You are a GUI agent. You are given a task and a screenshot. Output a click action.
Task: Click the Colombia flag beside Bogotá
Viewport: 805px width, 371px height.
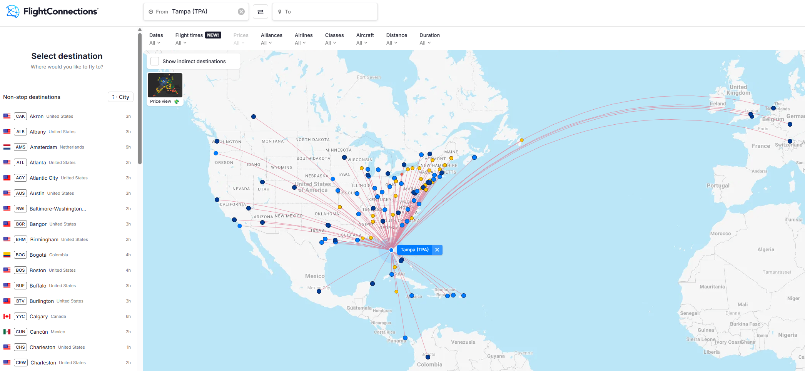7,255
